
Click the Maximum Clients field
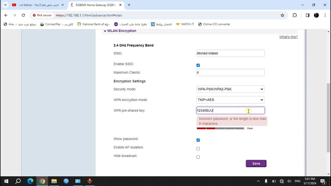230,73
